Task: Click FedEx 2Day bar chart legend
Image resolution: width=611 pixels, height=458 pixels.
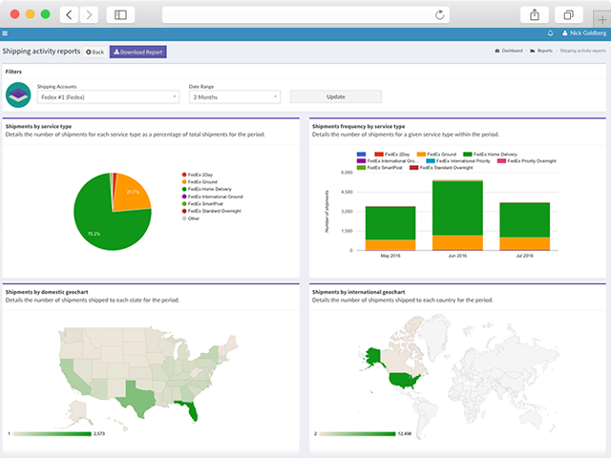Action: [392, 155]
